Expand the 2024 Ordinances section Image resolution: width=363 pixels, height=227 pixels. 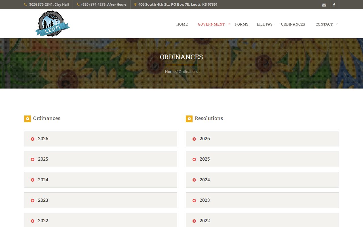pyautogui.click(x=101, y=180)
